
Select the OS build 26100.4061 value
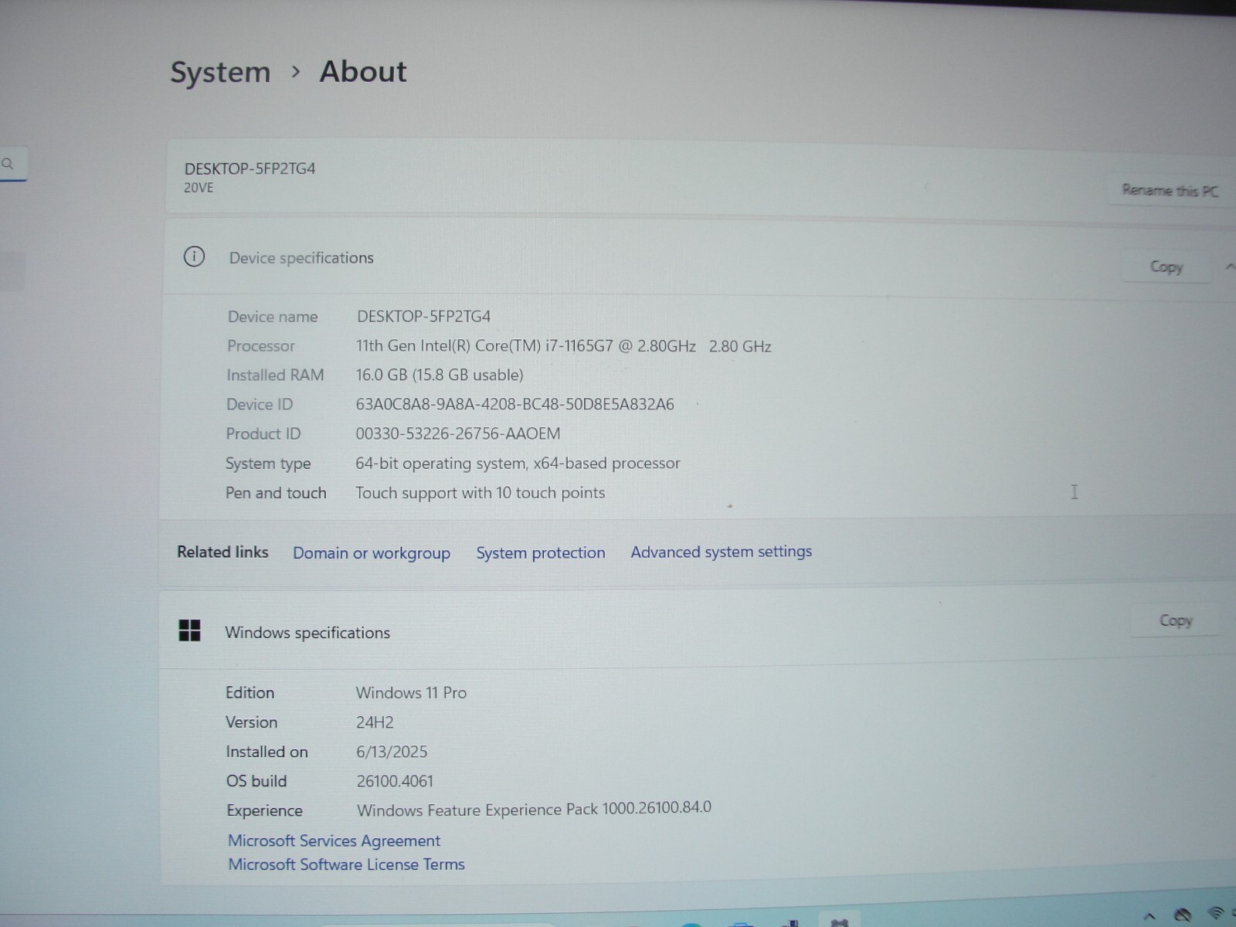pos(395,781)
